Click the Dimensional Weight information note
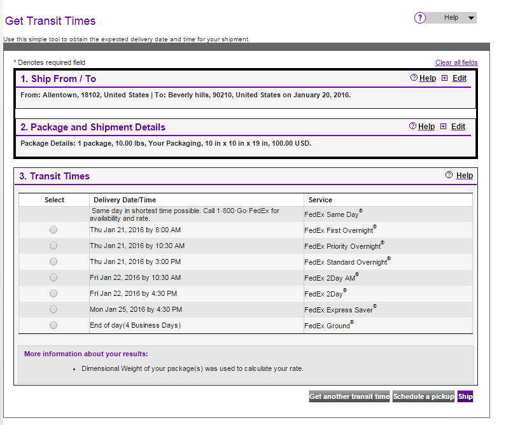The image size is (506, 425). pos(192,368)
